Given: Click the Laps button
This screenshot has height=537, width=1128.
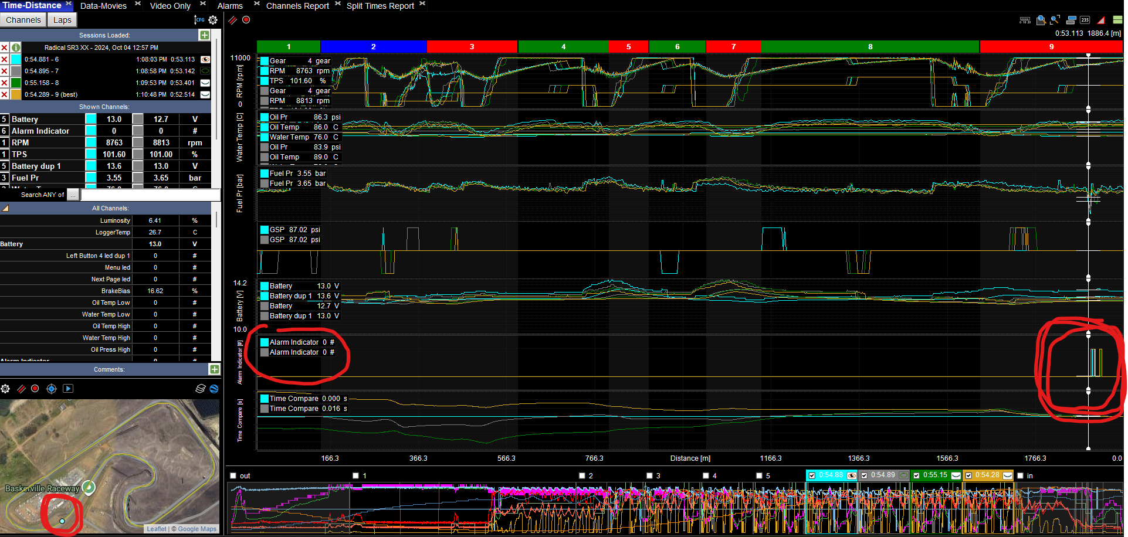Looking at the screenshot, I should (x=62, y=20).
